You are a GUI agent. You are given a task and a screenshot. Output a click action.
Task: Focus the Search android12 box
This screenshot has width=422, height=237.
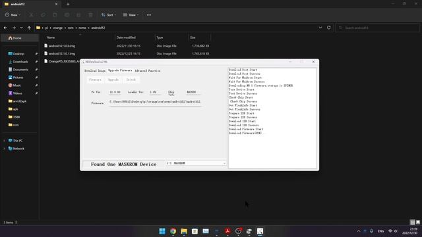coord(377,28)
